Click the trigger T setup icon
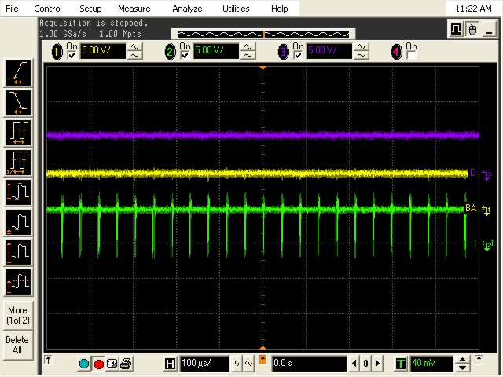Image resolution: width=503 pixels, height=377 pixels. (401, 364)
